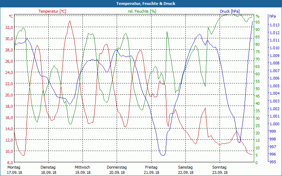Click the '°C' temperature axis unit label

pyautogui.click(x=11, y=16)
